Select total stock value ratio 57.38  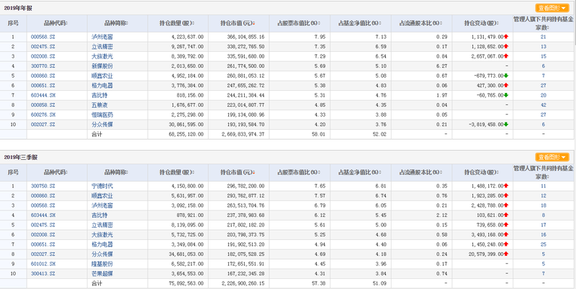tap(318, 283)
